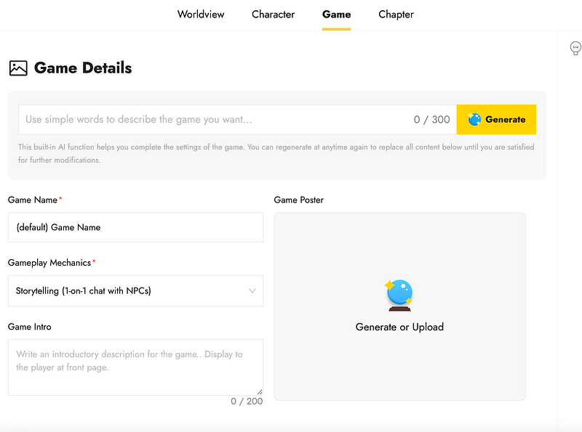Click the empty Game Poster upload area
Viewport: 582px width, 432px height.
(x=399, y=306)
